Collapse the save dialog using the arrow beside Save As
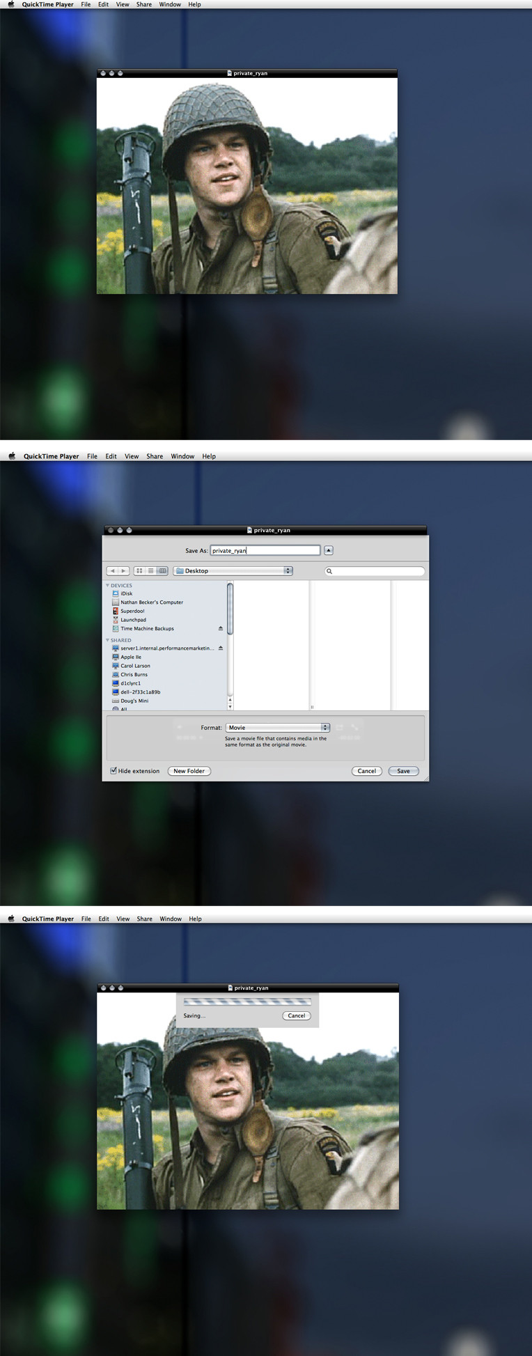Image resolution: width=532 pixels, height=1356 pixels. (x=329, y=550)
